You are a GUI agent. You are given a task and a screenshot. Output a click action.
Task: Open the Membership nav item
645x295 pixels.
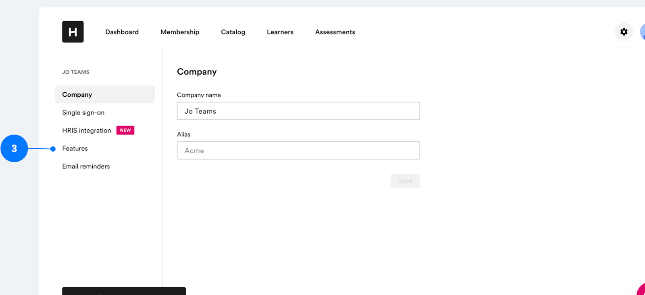pyautogui.click(x=180, y=32)
